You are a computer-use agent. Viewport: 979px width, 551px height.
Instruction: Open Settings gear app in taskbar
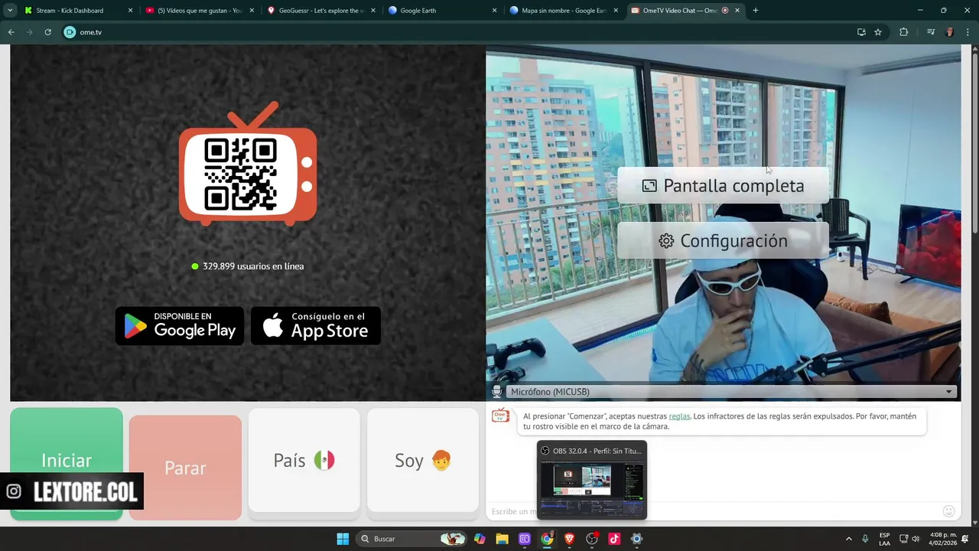[636, 539]
